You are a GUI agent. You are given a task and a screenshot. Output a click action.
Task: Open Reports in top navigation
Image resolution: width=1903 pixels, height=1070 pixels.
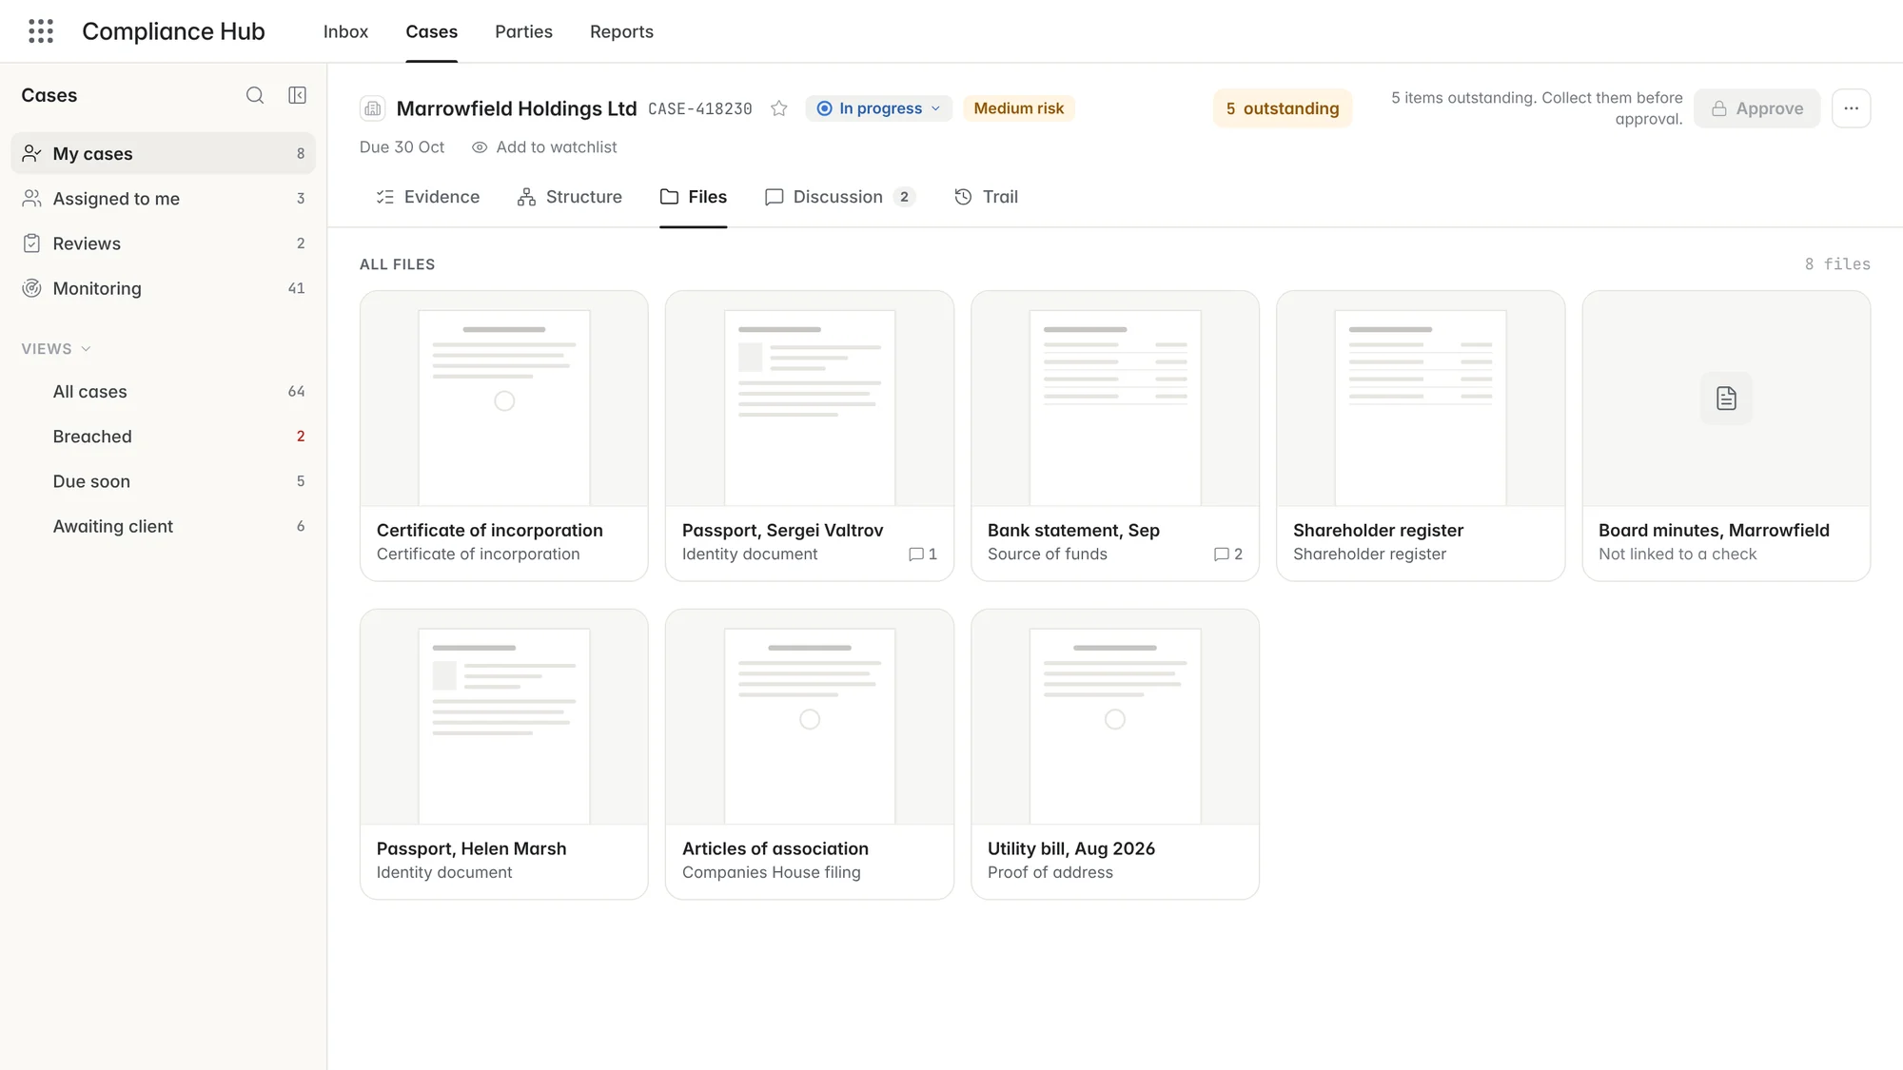pos(621,31)
